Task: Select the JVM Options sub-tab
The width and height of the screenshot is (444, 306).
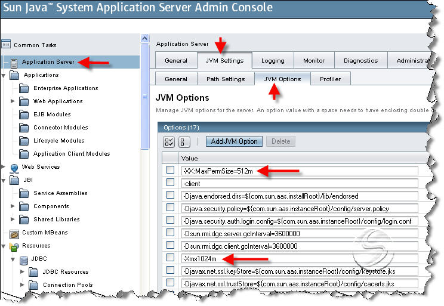Action: click(x=283, y=79)
